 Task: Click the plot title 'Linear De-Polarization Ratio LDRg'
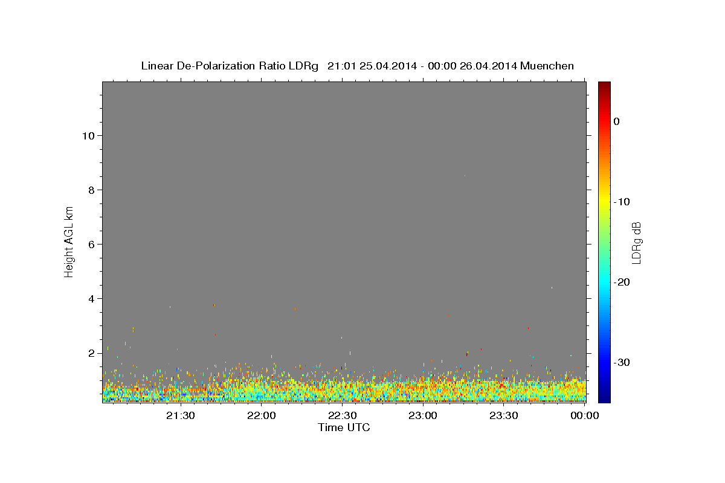click(x=230, y=66)
